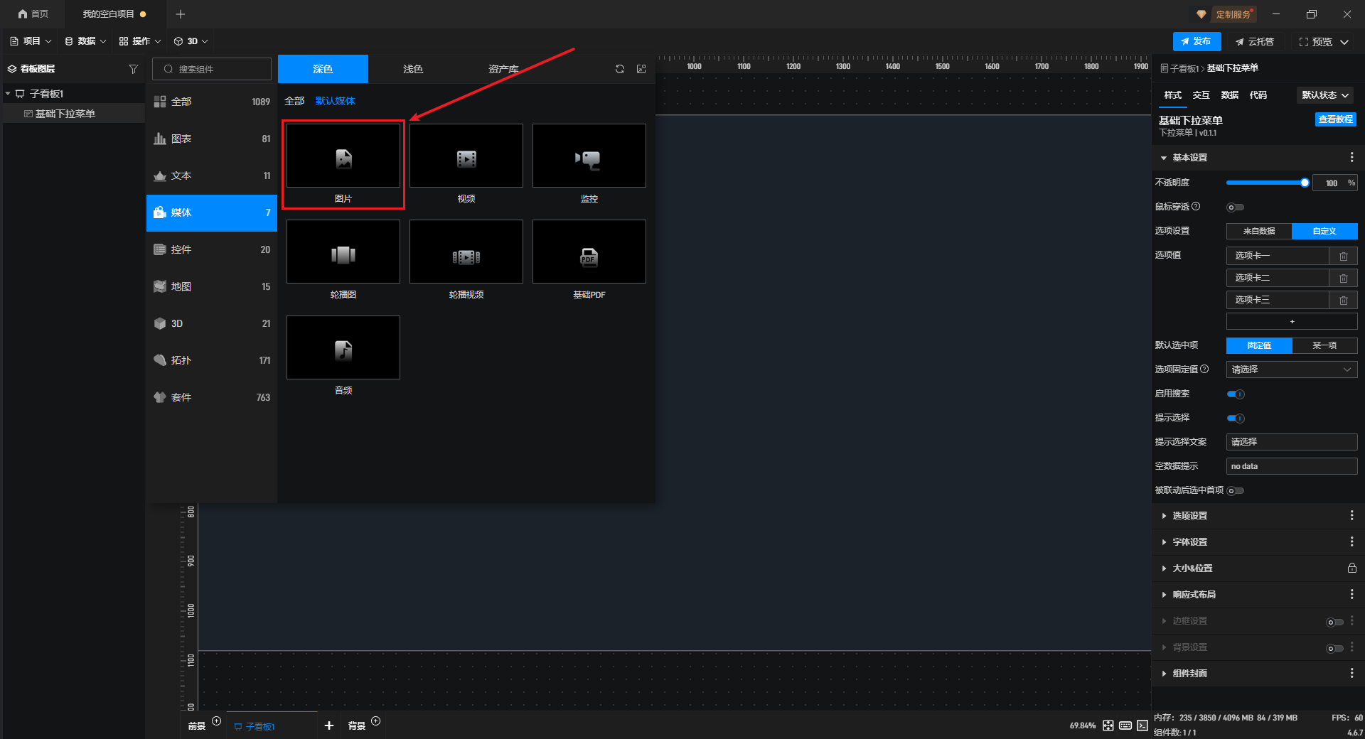Screen dimensions: 1365x739
Task: Click the lock icon beside 大小&位置
Action: tap(1351, 568)
